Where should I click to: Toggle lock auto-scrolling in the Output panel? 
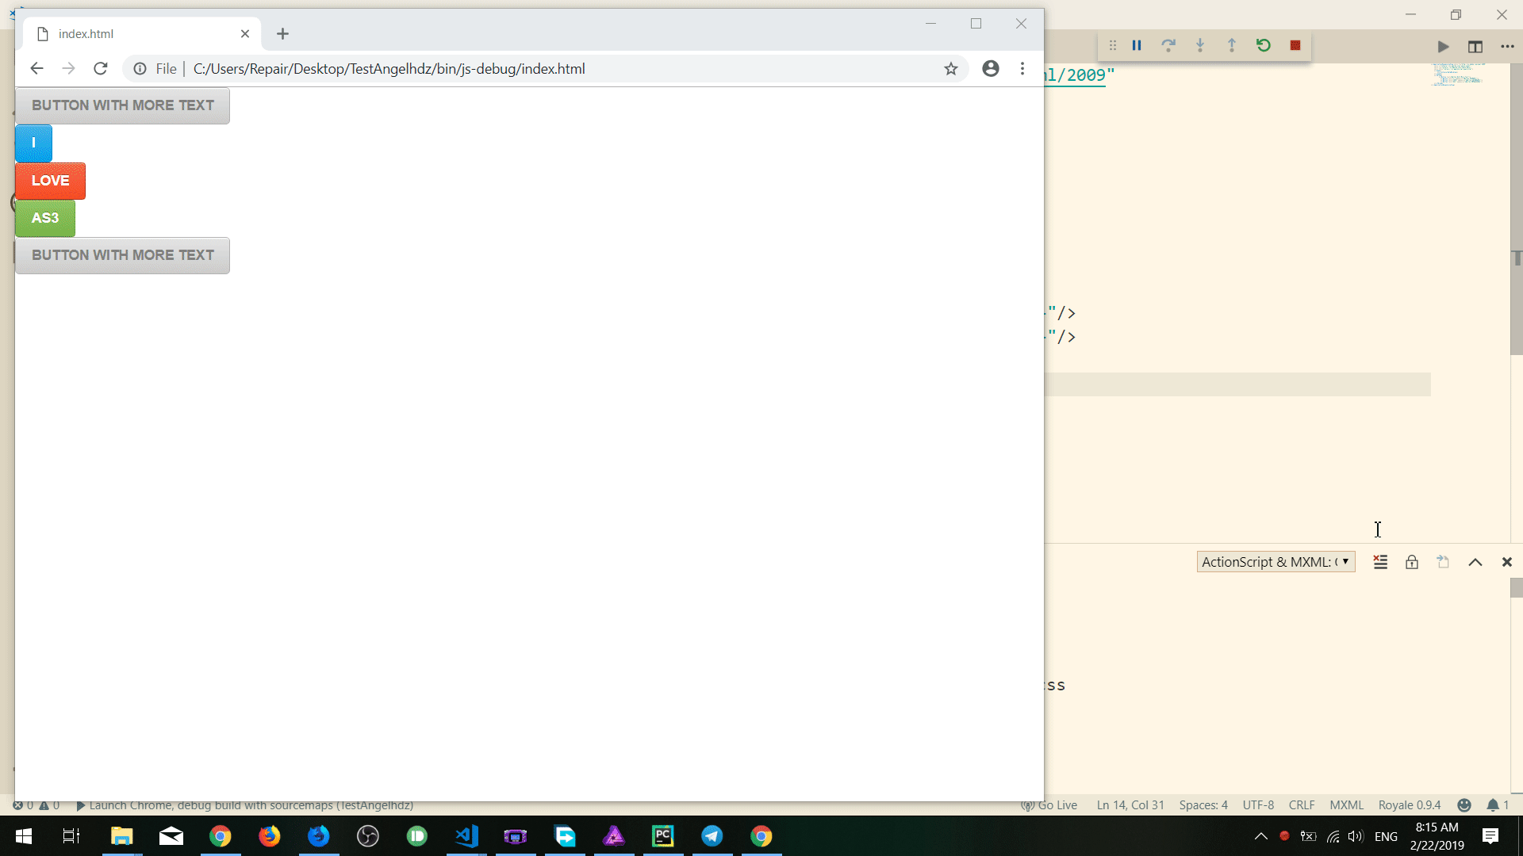point(1411,561)
